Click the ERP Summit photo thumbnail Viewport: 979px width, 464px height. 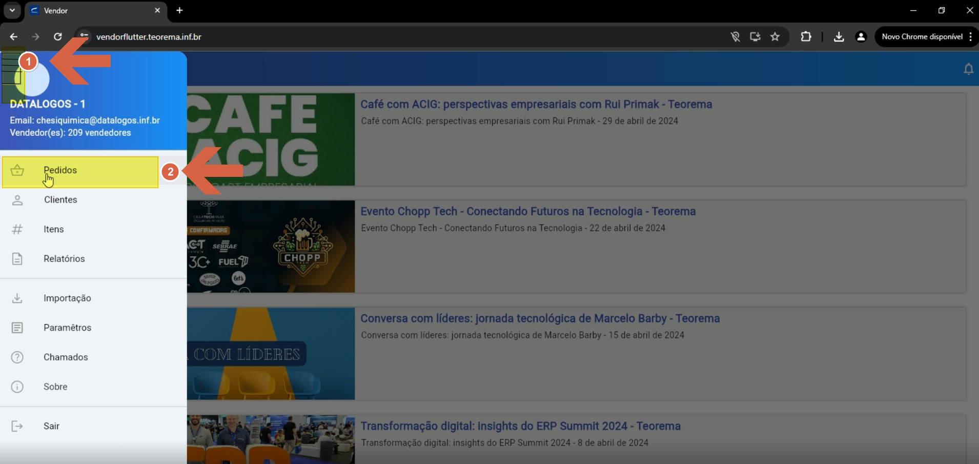(271, 439)
